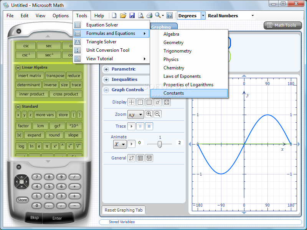Open the x,y Zoom dropdown
Image resolution: width=307 pixels, height=230 pixels.
[x=135, y=114]
